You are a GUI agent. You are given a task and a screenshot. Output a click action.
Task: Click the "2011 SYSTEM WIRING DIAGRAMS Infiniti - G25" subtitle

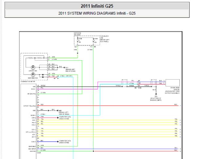click(97, 13)
